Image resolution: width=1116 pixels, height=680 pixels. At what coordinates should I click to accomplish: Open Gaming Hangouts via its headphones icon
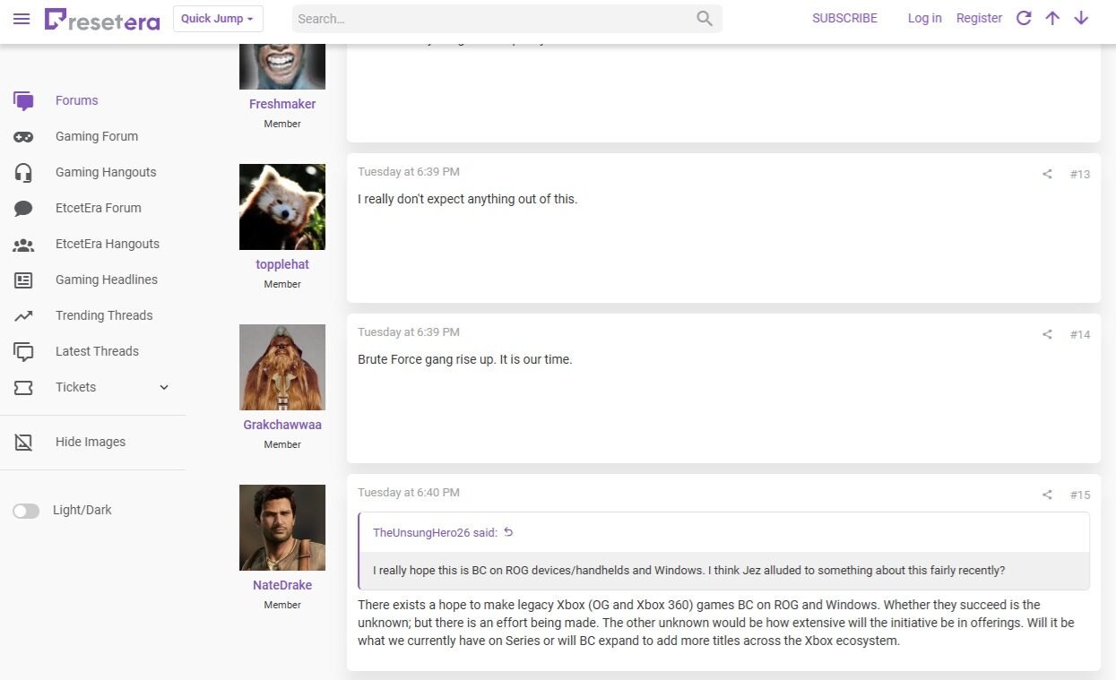23,172
